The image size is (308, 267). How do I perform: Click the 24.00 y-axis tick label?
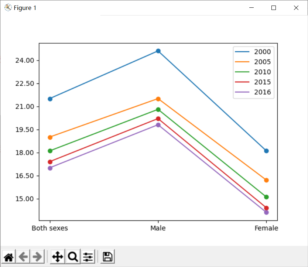(25, 61)
